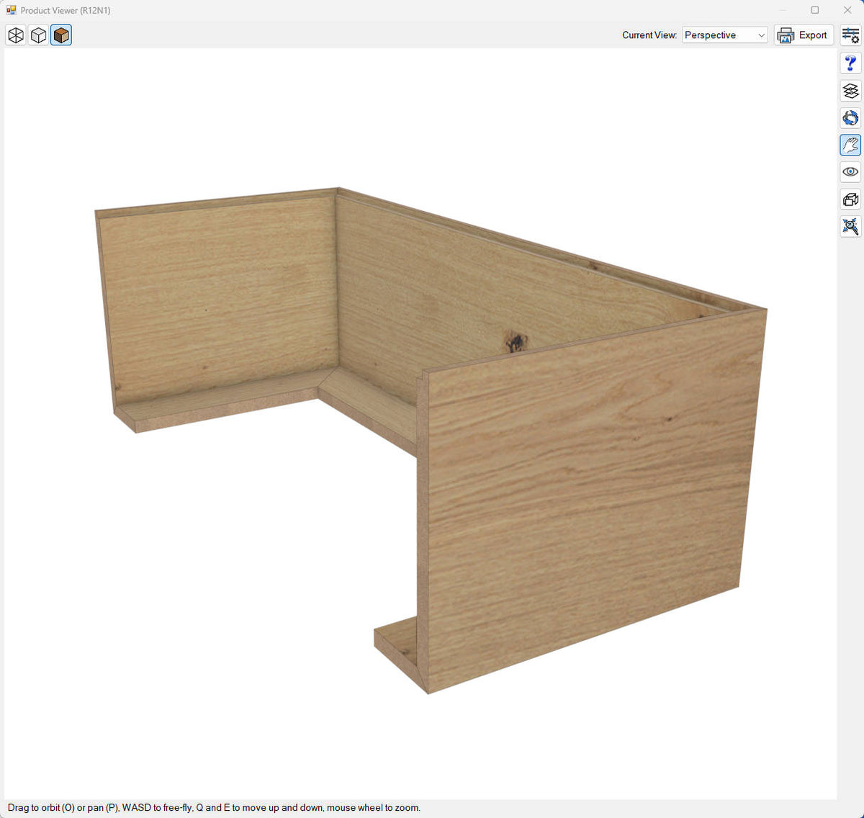
Task: Click the zoom extents icon
Action: pos(850,226)
